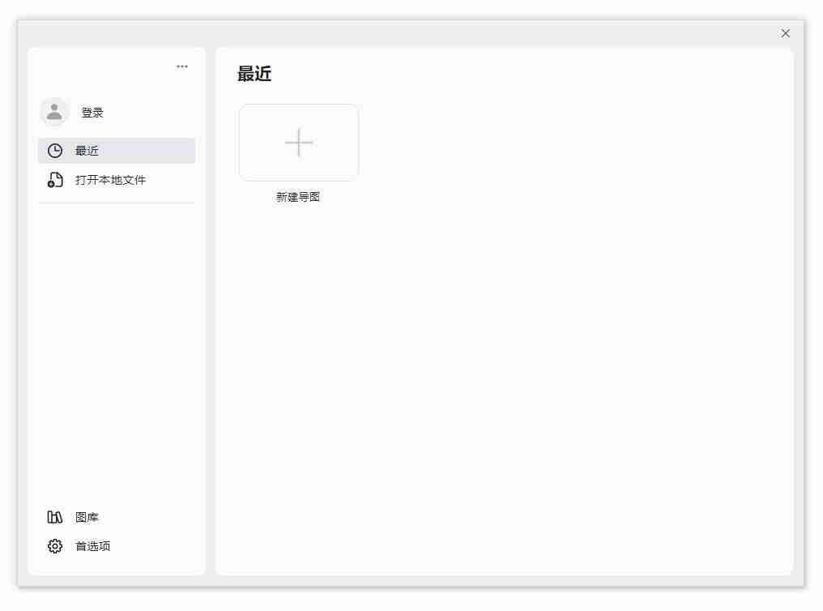
Task: Click the file icon next to 打开本地文件
Action: tap(54, 179)
